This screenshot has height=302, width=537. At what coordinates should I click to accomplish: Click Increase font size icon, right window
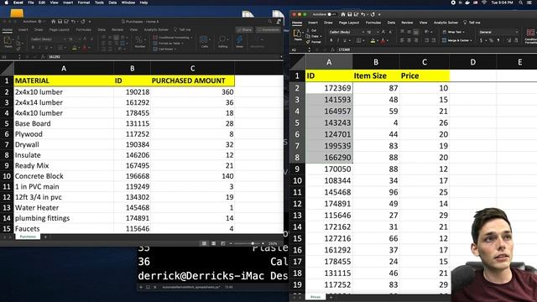(383, 32)
